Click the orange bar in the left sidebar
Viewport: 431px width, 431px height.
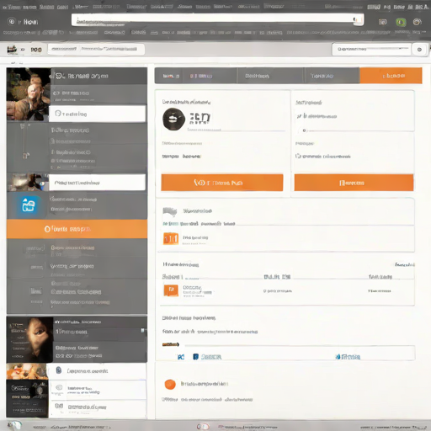77,229
